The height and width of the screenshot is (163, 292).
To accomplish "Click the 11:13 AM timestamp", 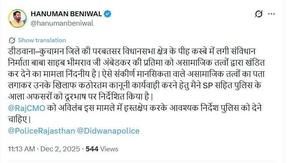I will click(21, 149).
